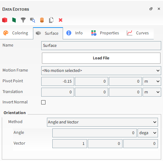Click the cube with magnifier icon
Screen dimensions: 163x161
tap(33, 20)
